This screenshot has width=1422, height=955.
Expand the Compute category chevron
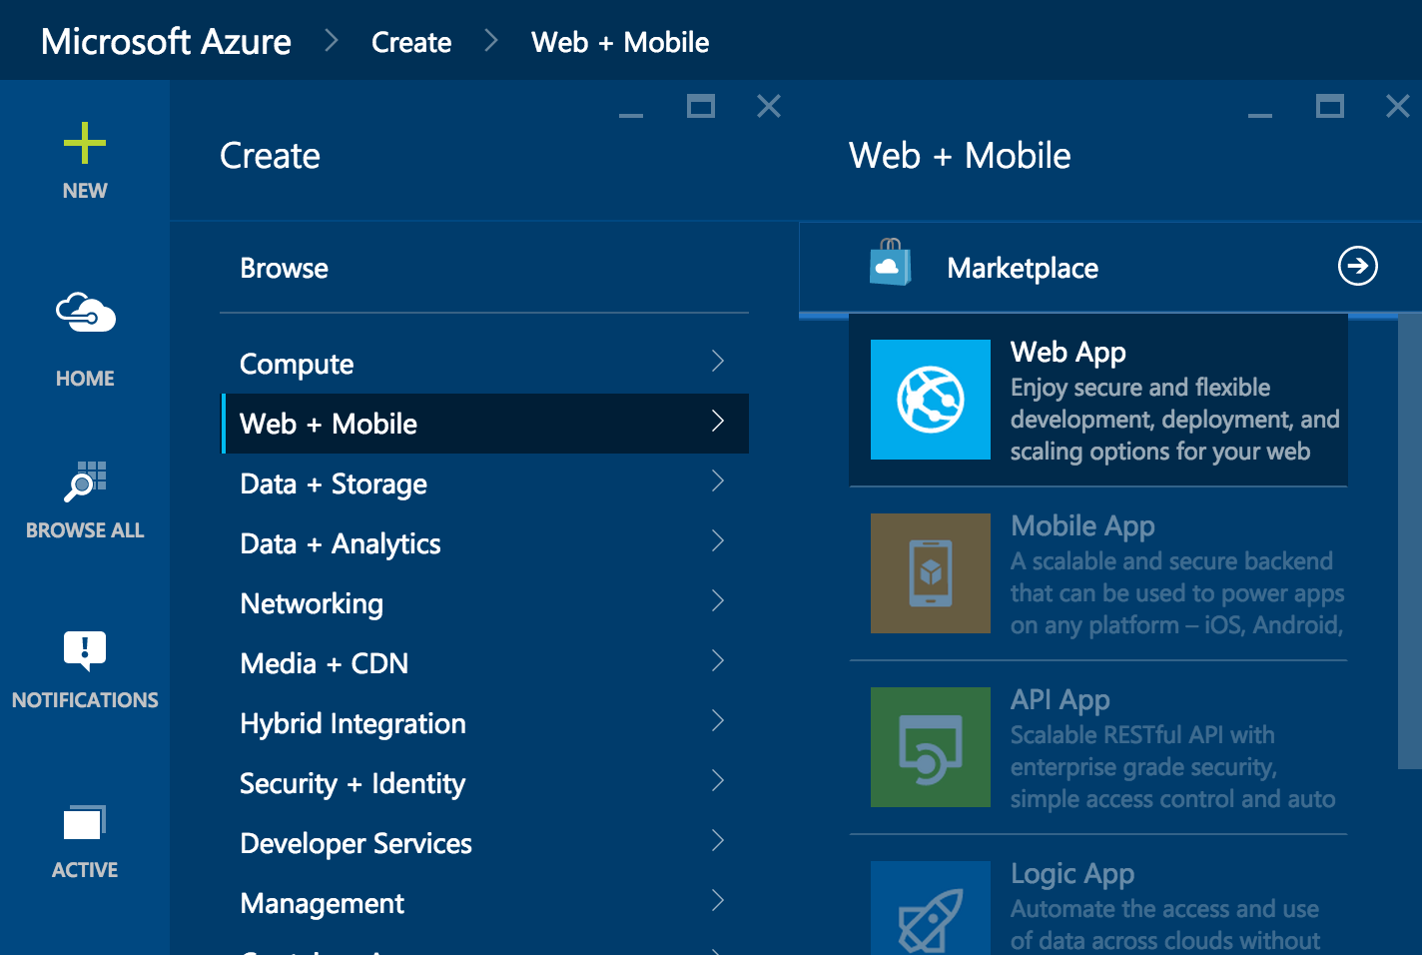(718, 361)
